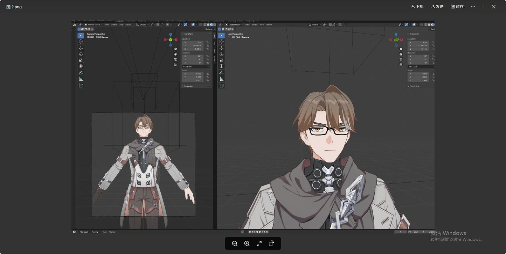
Task: Toggle camera-to-view lock in left viewport
Action: pyautogui.click(x=175, y=65)
